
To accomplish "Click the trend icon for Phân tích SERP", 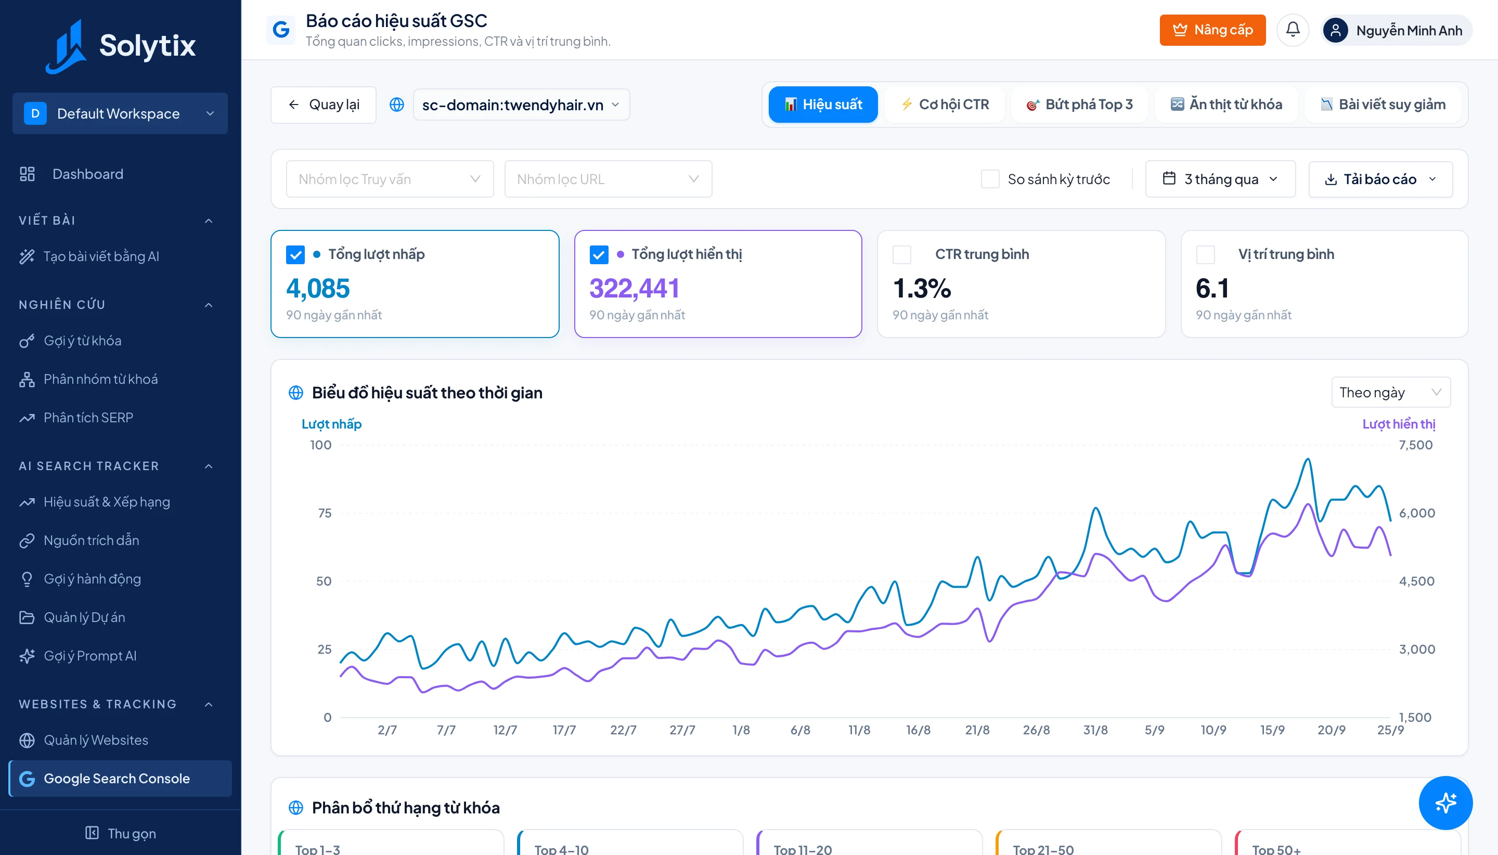I will click(x=27, y=418).
